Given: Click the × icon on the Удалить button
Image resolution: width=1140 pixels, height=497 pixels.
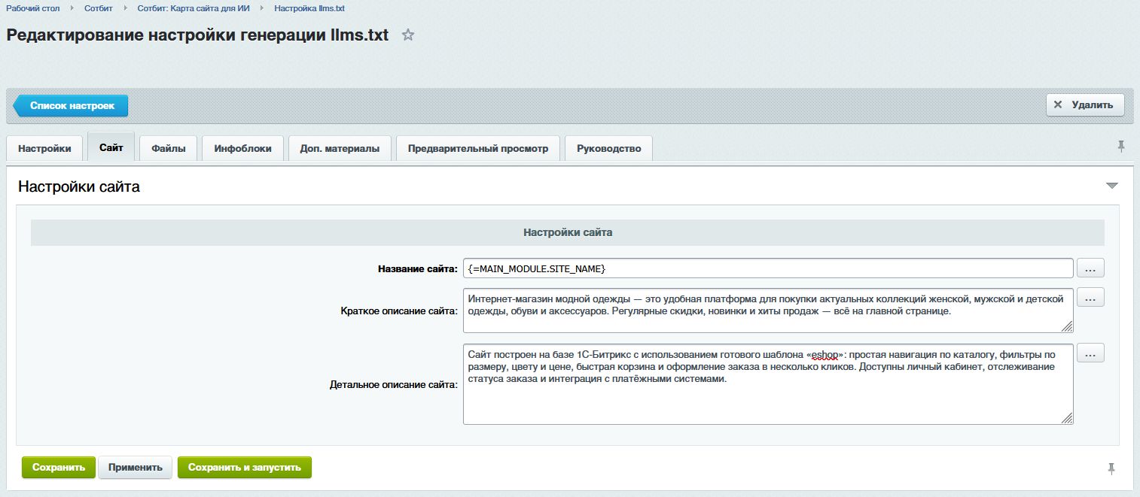Looking at the screenshot, I should [1059, 104].
